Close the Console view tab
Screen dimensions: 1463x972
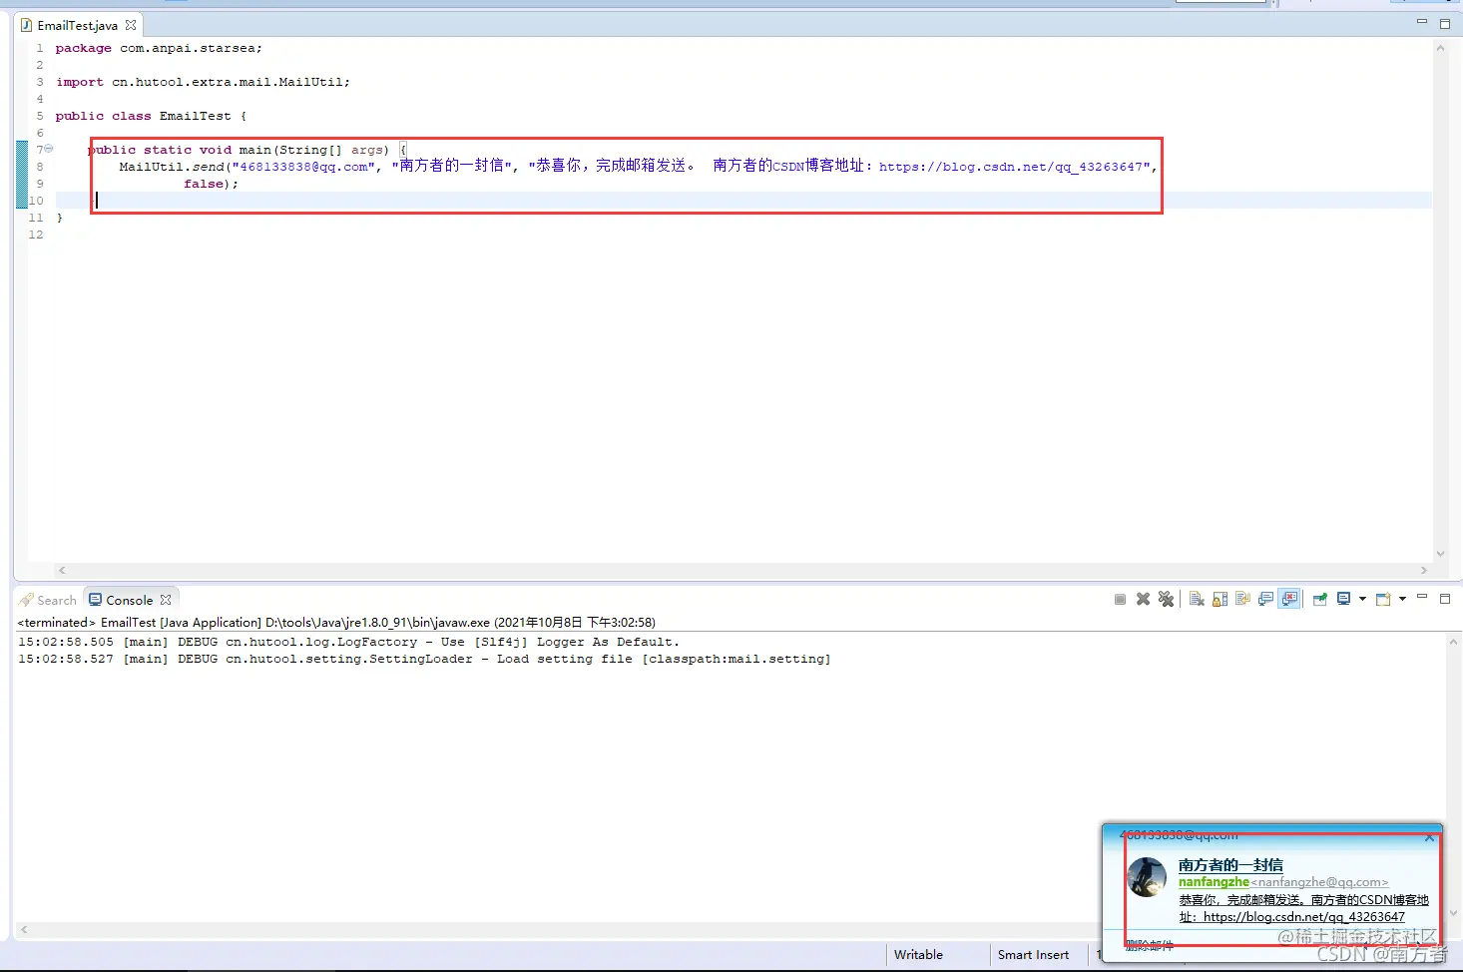[x=166, y=600]
